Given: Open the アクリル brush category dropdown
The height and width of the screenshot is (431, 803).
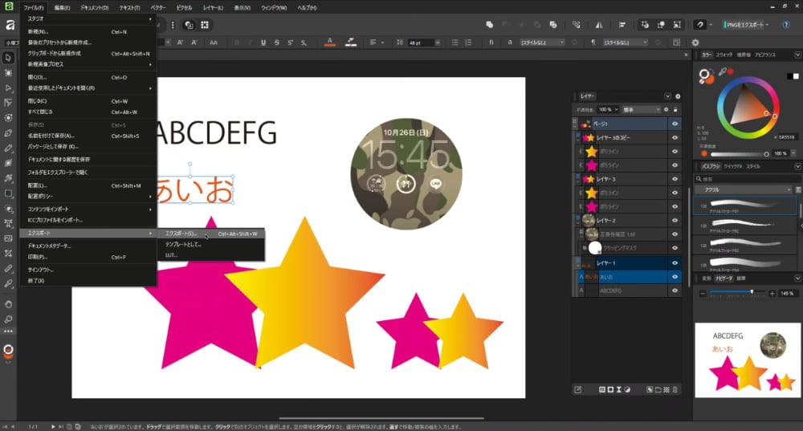Looking at the screenshot, I should [x=744, y=189].
